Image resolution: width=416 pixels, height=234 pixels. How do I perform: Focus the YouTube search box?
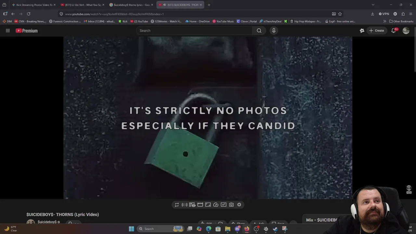(x=194, y=31)
